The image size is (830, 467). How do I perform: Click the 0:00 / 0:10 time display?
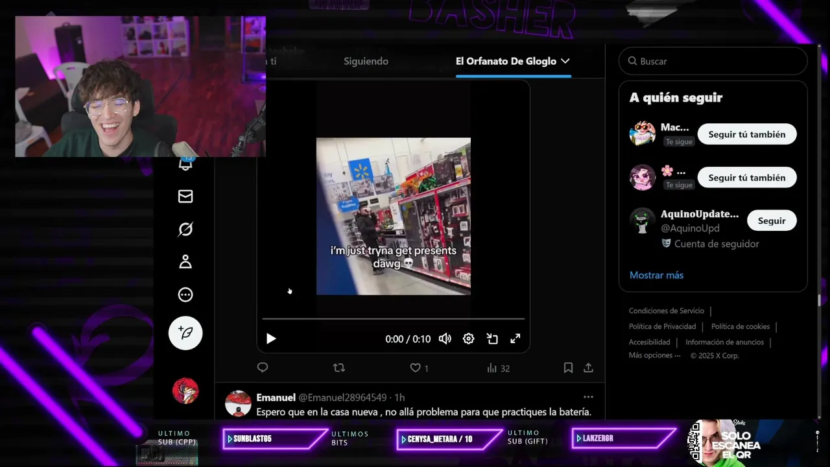pyautogui.click(x=408, y=339)
